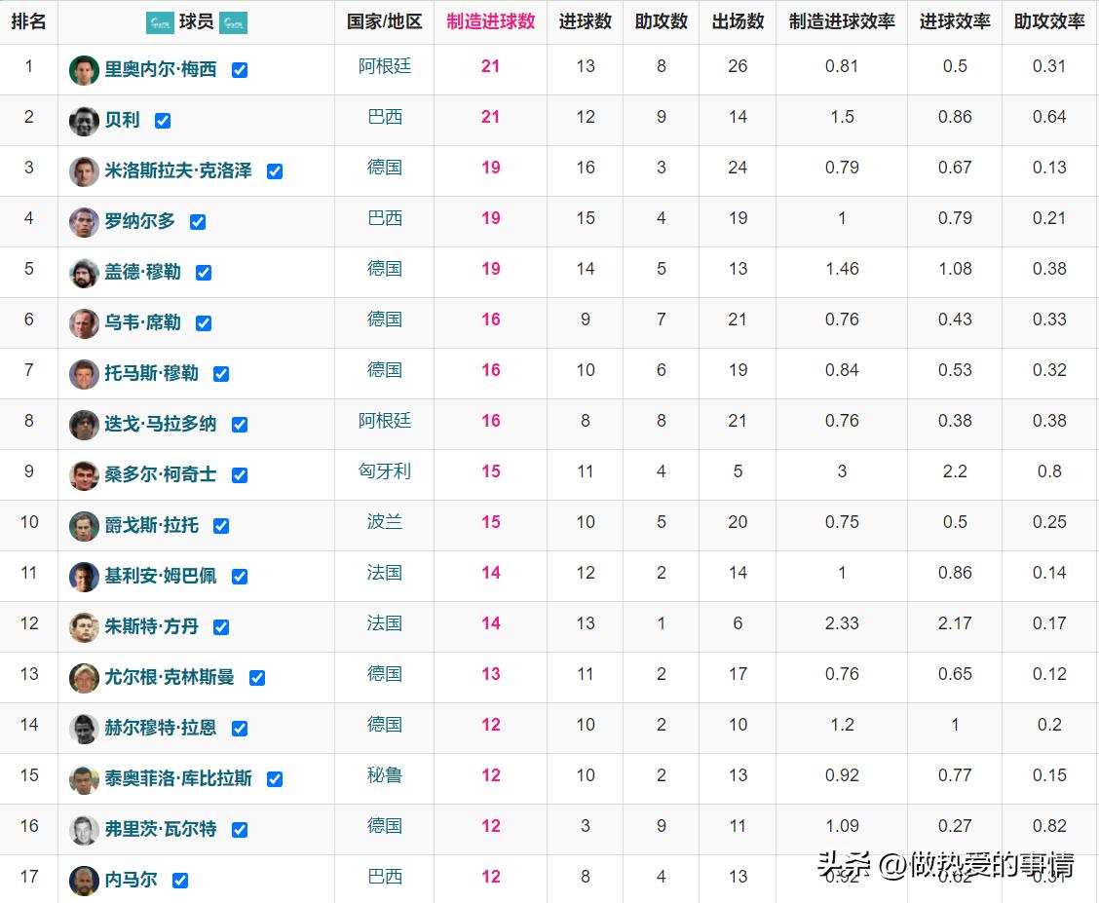Sort by the 助攻效率 column header
1099x903 pixels.
tap(1049, 21)
